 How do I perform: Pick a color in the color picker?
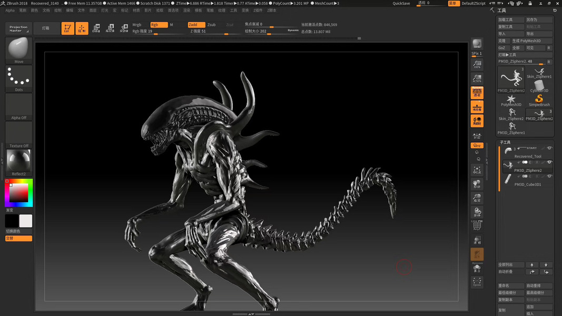[x=18, y=193]
